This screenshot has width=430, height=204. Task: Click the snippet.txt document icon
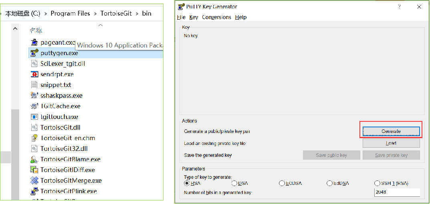(34, 85)
